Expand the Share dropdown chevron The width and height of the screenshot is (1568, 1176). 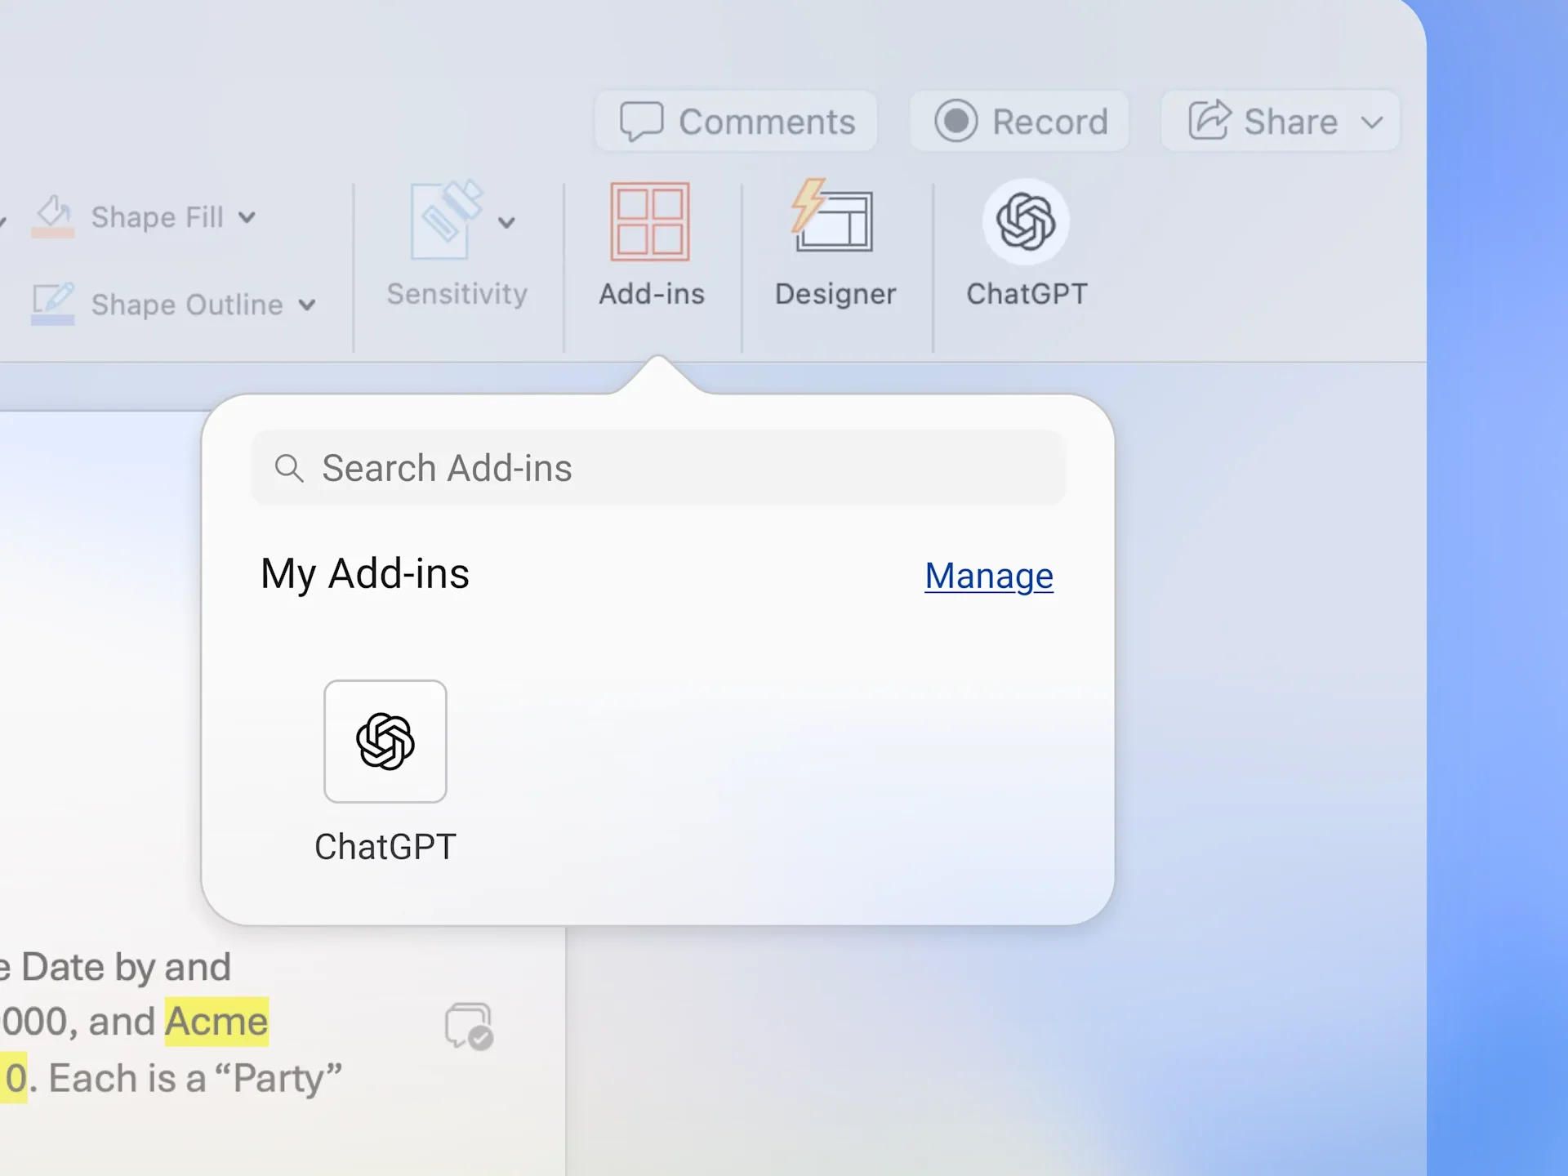coord(1373,122)
